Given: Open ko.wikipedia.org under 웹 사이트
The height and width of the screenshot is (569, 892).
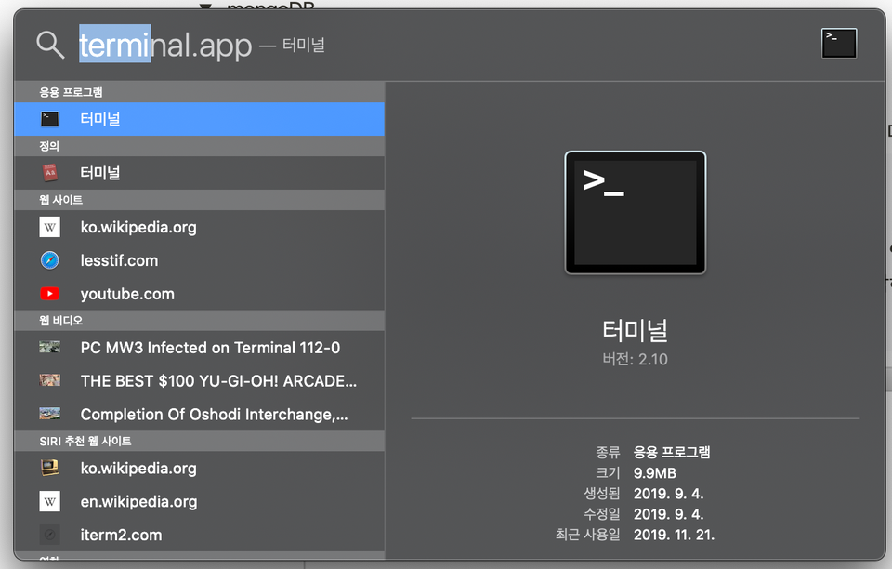Looking at the screenshot, I should (199, 227).
